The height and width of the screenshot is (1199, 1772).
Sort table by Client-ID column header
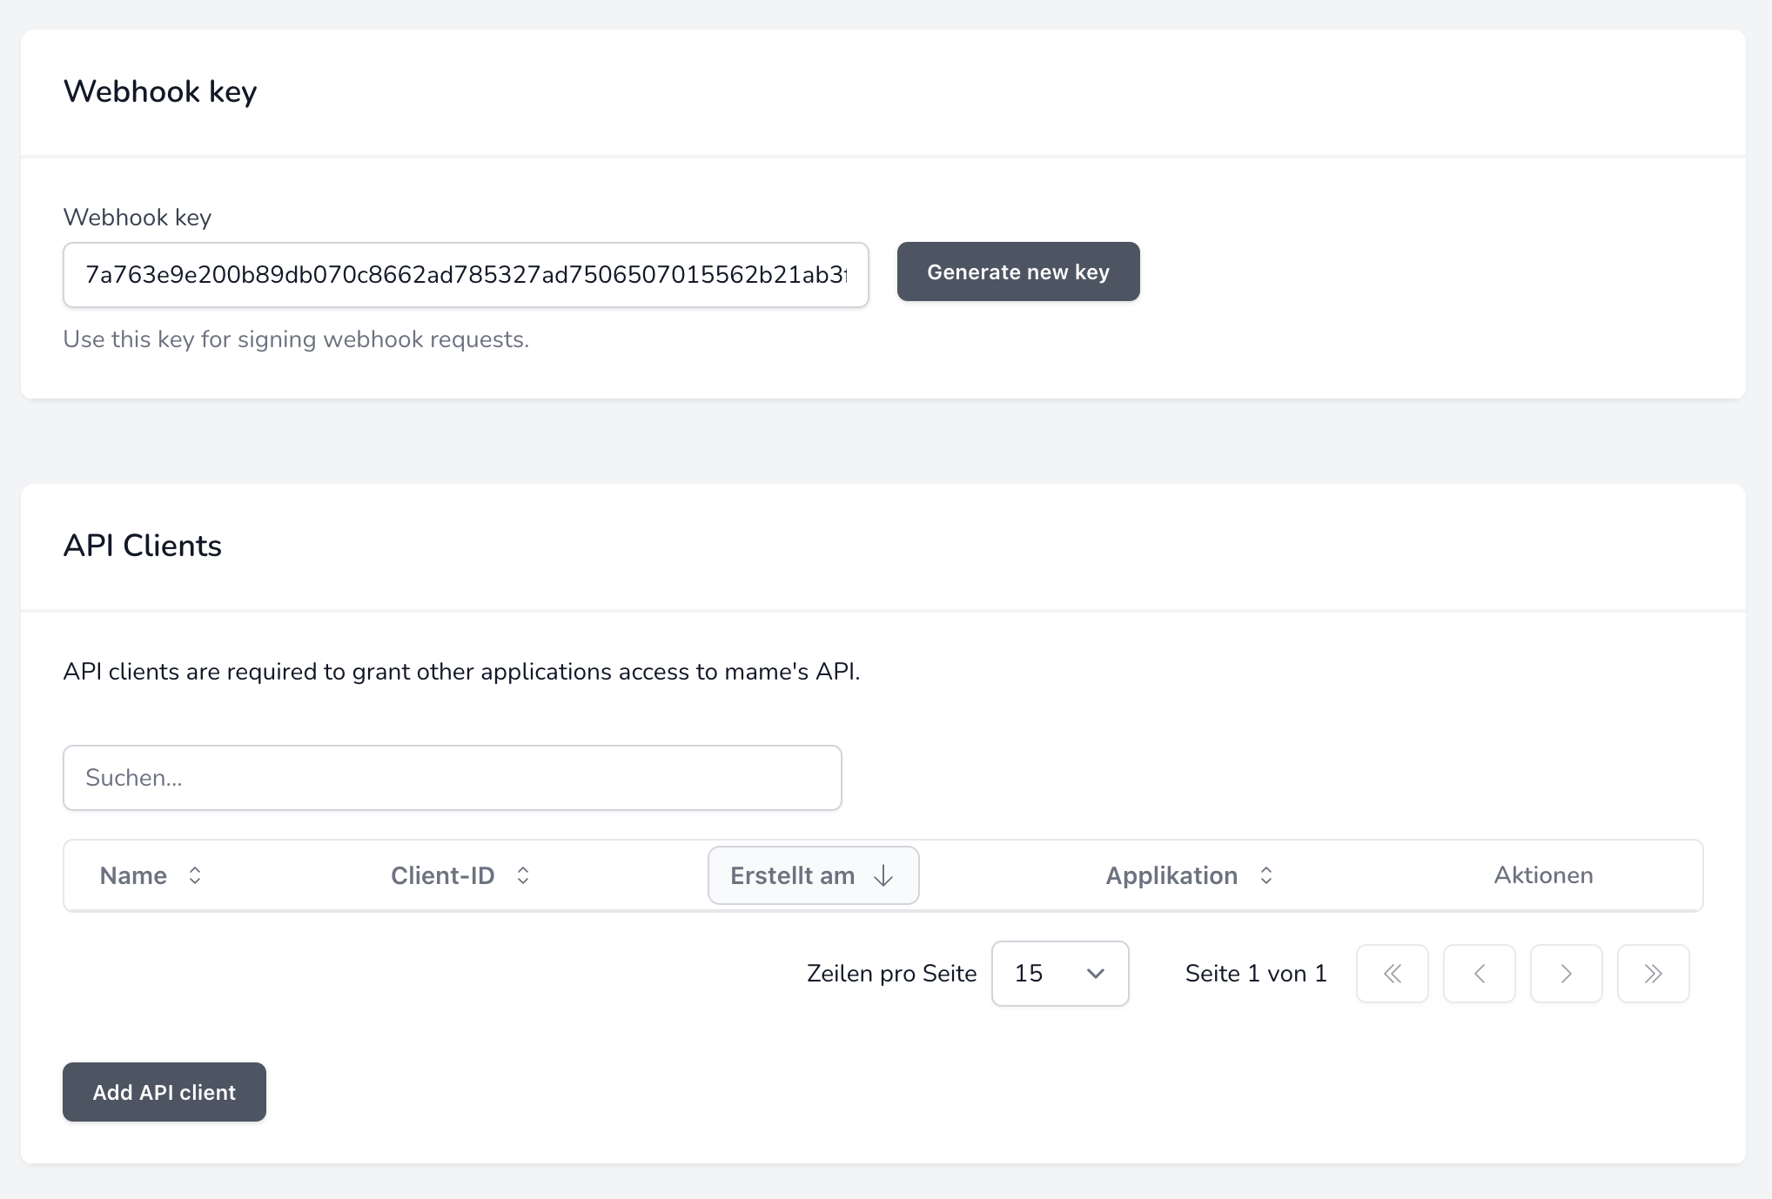pyautogui.click(x=442, y=875)
